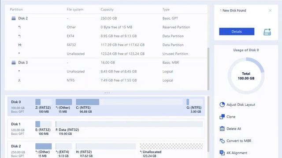The width and height of the screenshot is (282, 158).
Task: Choose Adjust Disk Layout
Action: pos(241,104)
